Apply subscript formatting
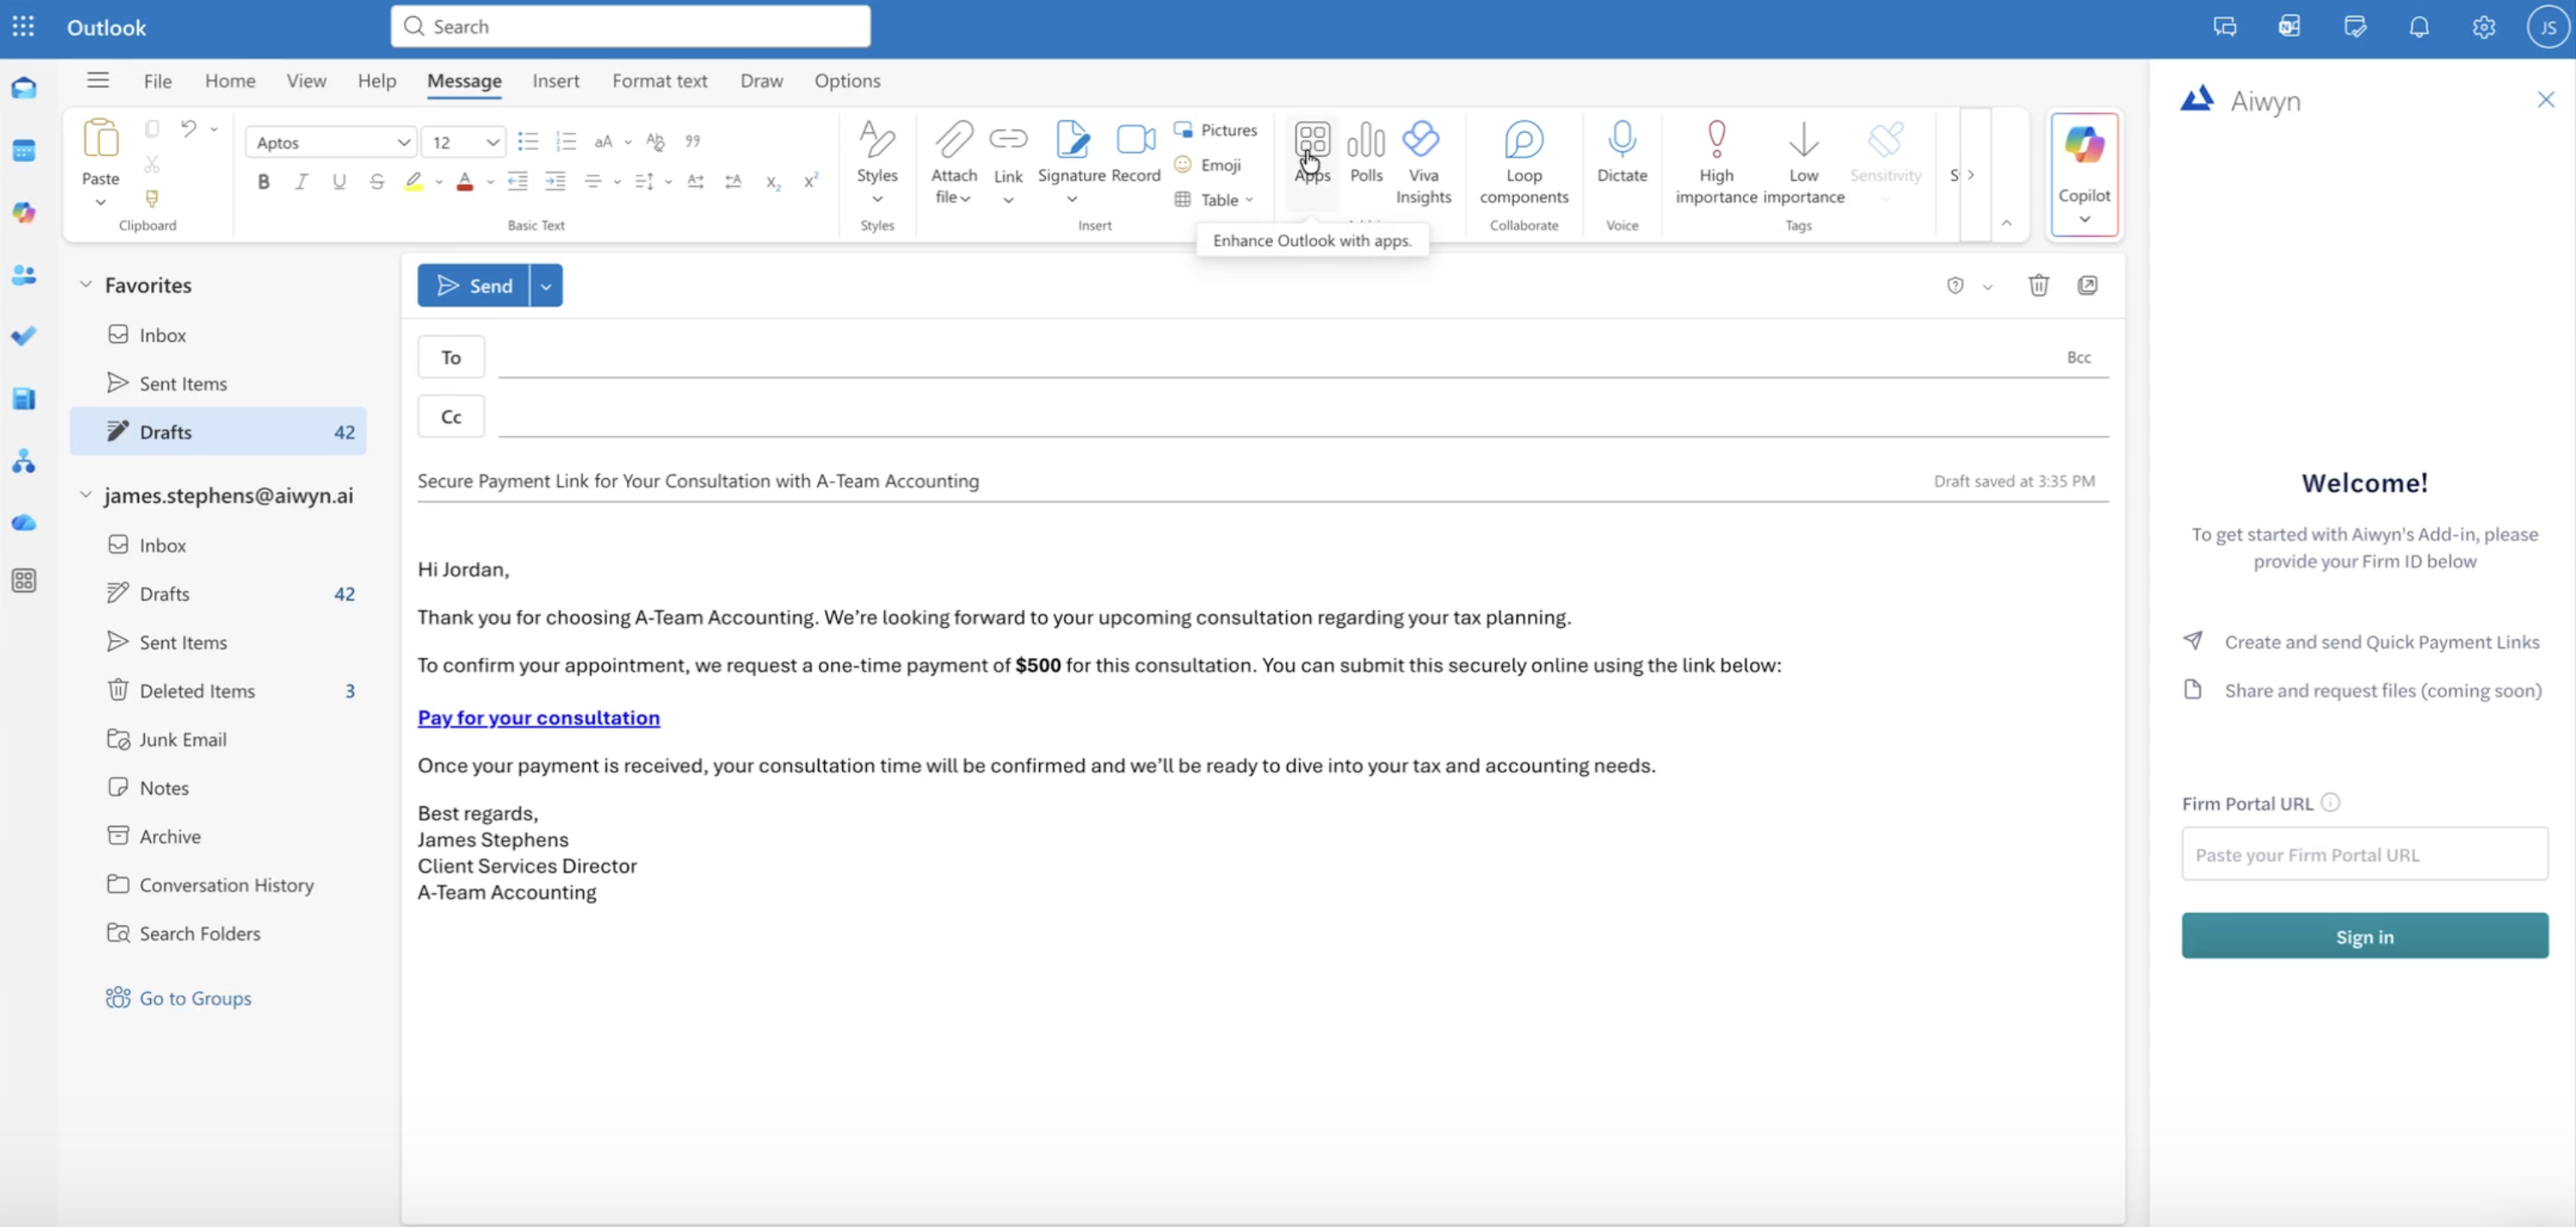2576x1227 pixels. (772, 182)
